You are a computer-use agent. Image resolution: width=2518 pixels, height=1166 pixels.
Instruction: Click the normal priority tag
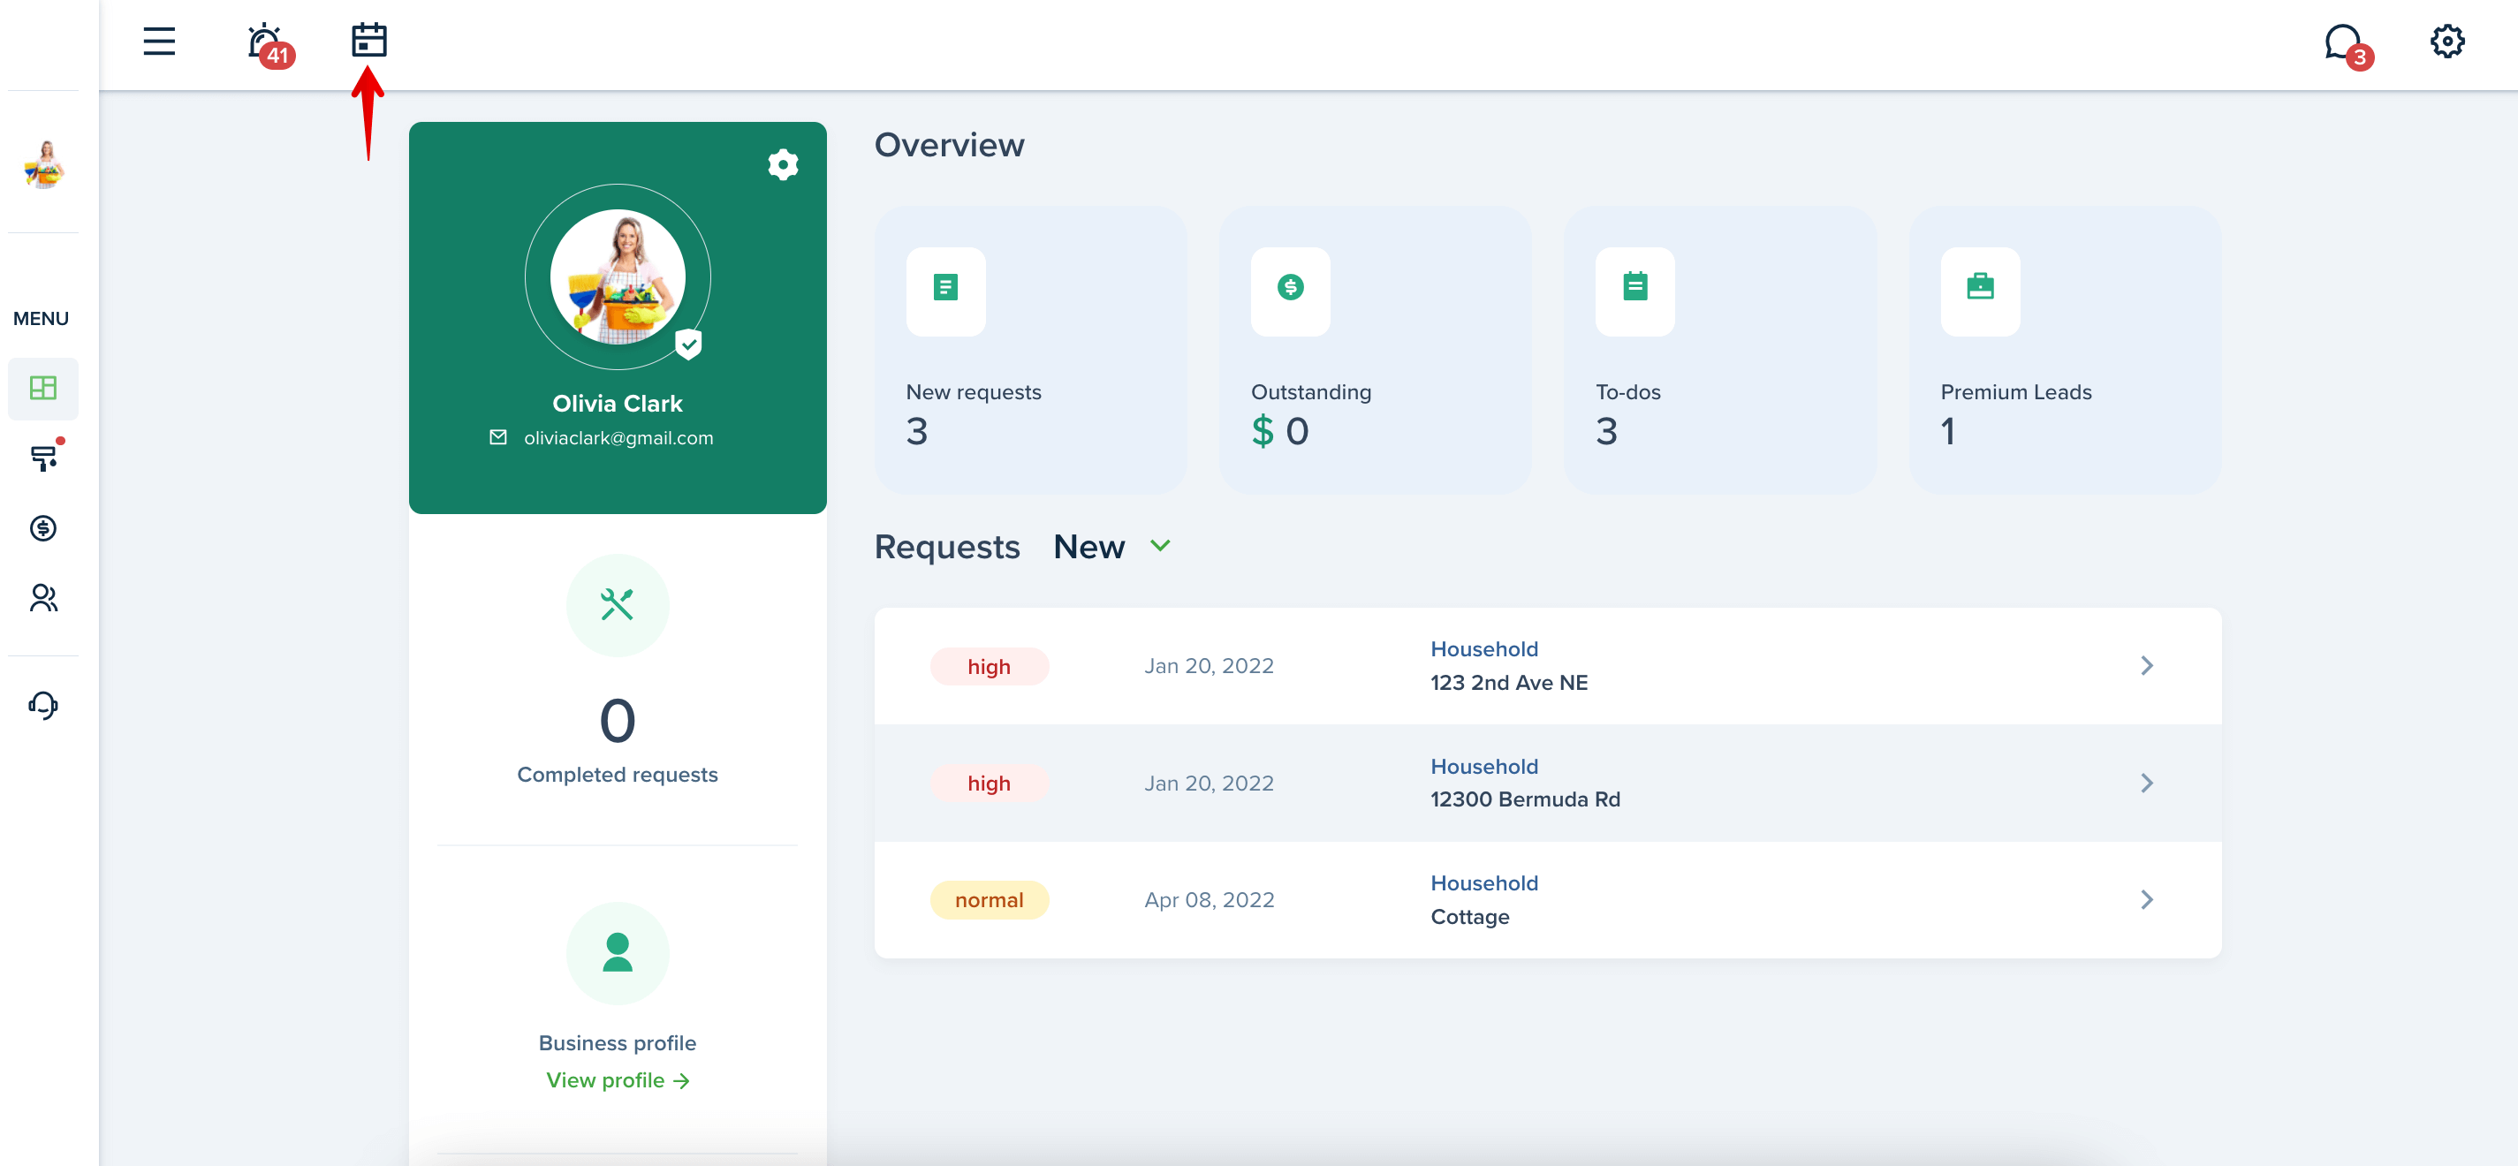989,900
